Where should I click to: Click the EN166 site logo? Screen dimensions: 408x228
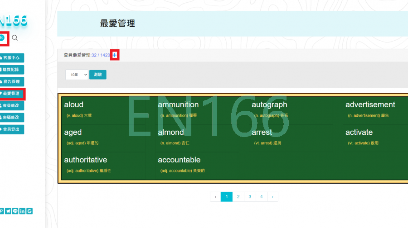pyautogui.click(x=14, y=20)
